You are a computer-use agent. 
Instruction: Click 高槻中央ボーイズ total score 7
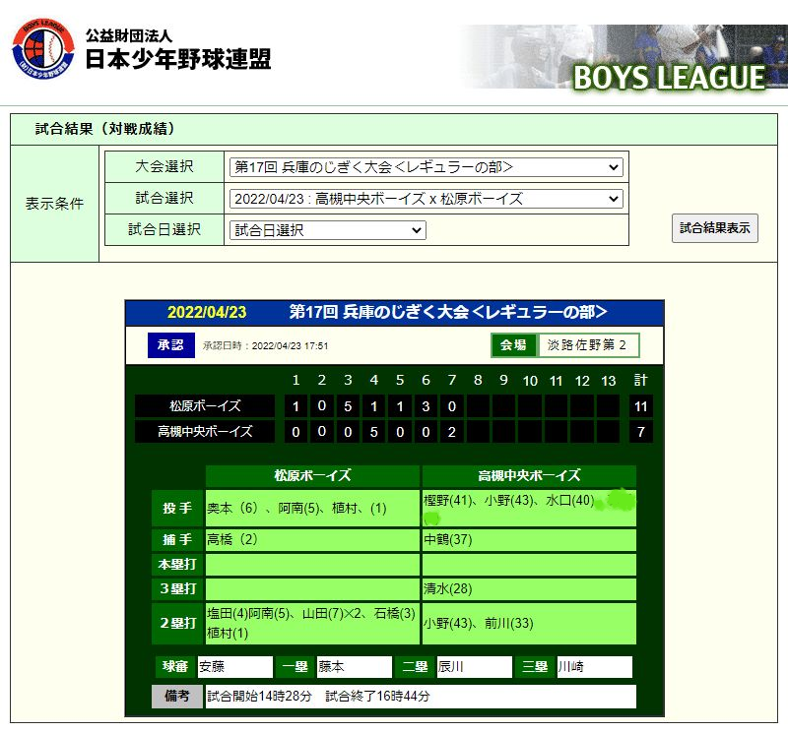641,432
